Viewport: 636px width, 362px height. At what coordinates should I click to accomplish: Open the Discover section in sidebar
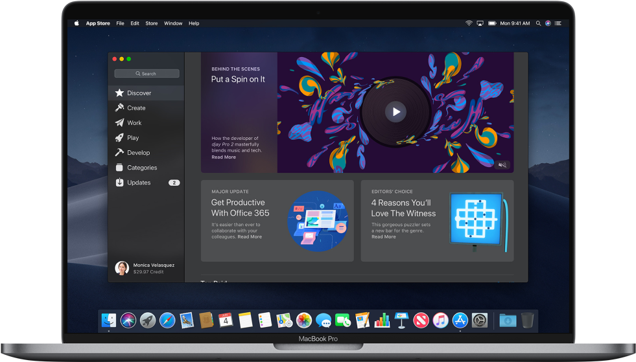[x=146, y=93]
